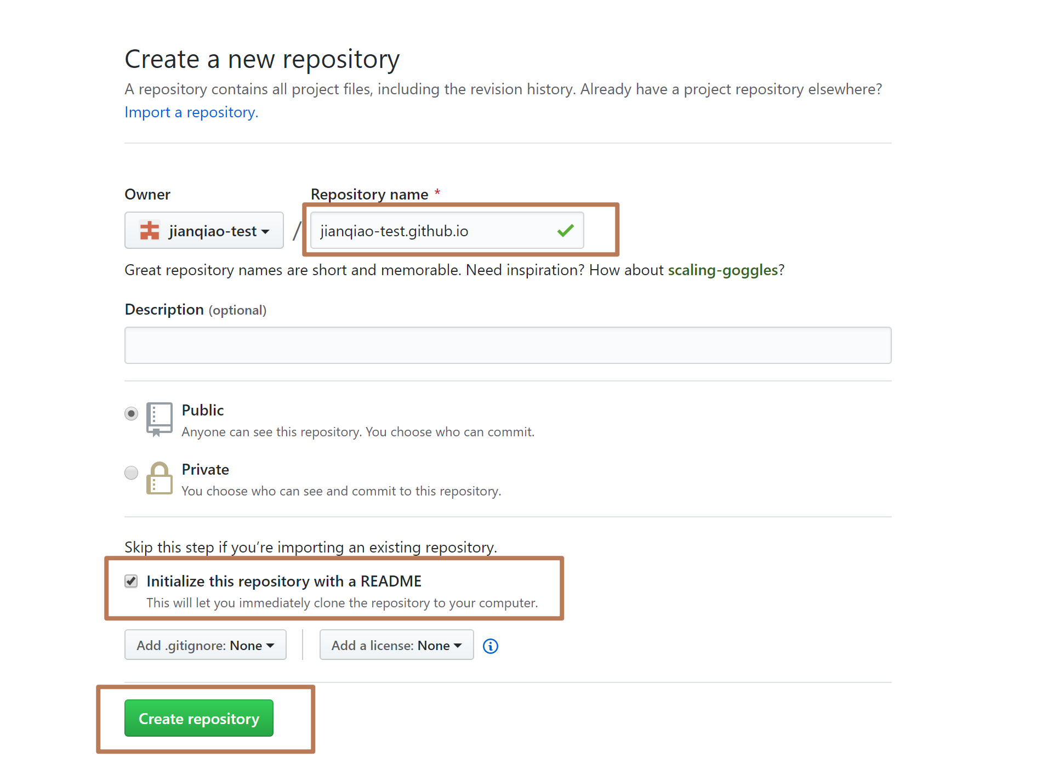Click the license info circle icon
The image size is (1059, 769).
tap(491, 646)
